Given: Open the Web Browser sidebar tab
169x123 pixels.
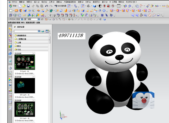Looking at the screenshot, I should coord(10,61).
